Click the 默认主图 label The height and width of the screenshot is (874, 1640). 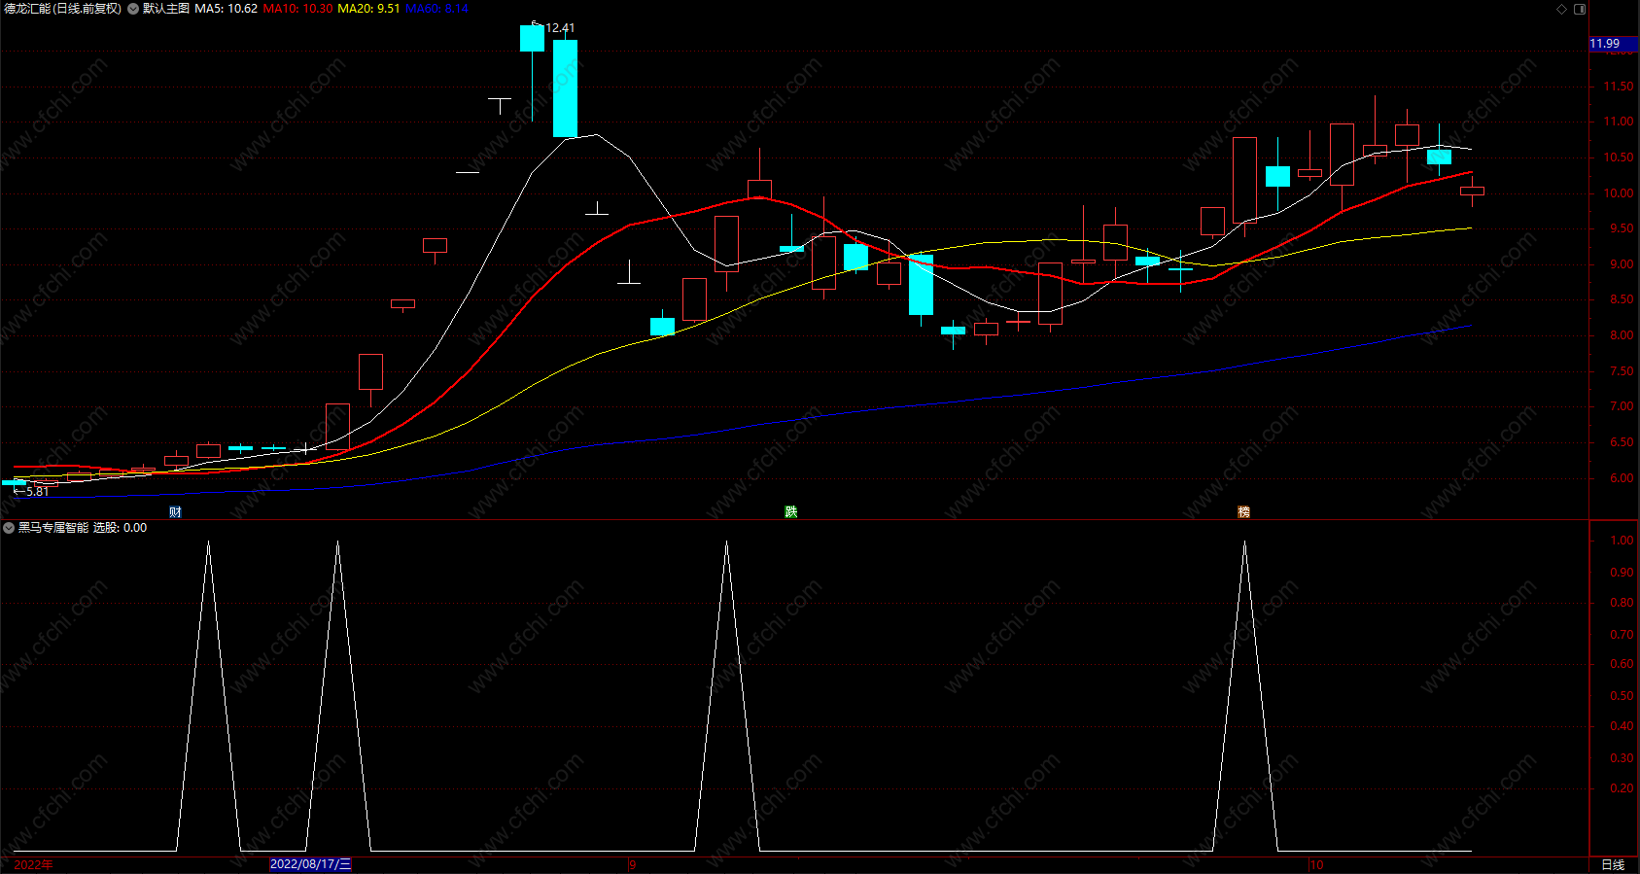point(166,9)
